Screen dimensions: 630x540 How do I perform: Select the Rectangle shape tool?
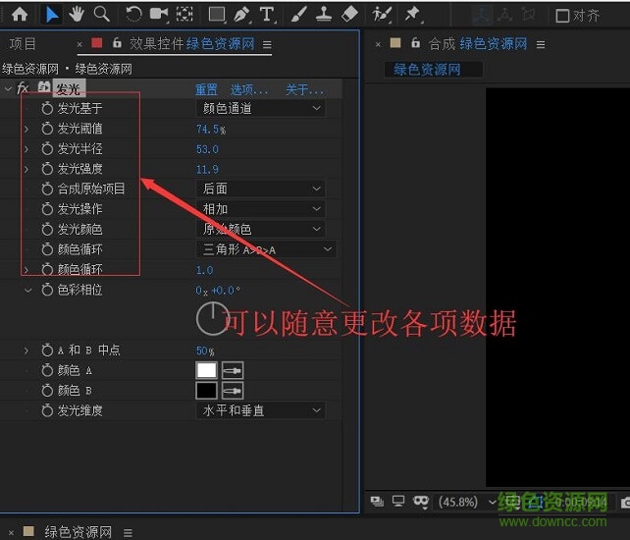pyautogui.click(x=216, y=15)
